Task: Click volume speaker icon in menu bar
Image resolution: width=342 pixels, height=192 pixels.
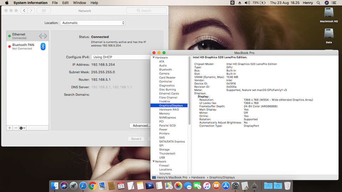Action: pyautogui.click(x=247, y=3)
